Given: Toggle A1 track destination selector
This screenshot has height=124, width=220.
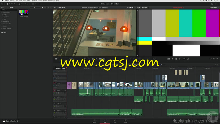Looking at the screenshot, I should (x=54, y=90).
